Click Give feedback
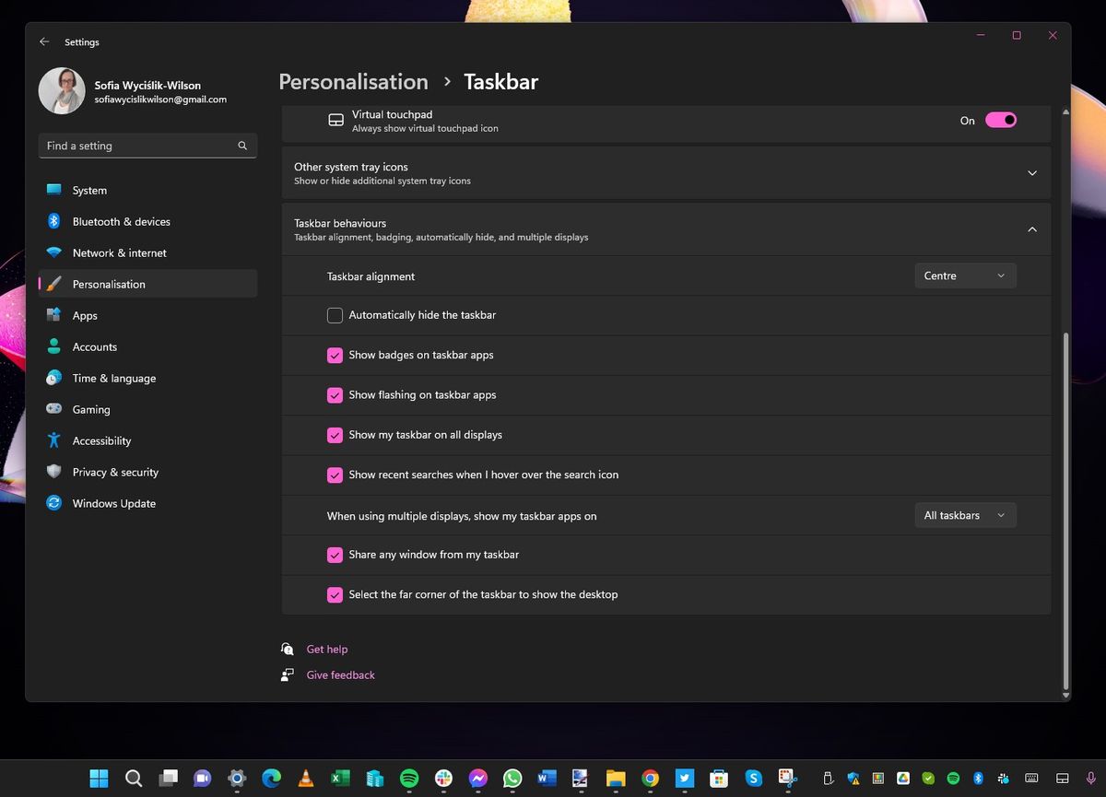 tap(340, 674)
